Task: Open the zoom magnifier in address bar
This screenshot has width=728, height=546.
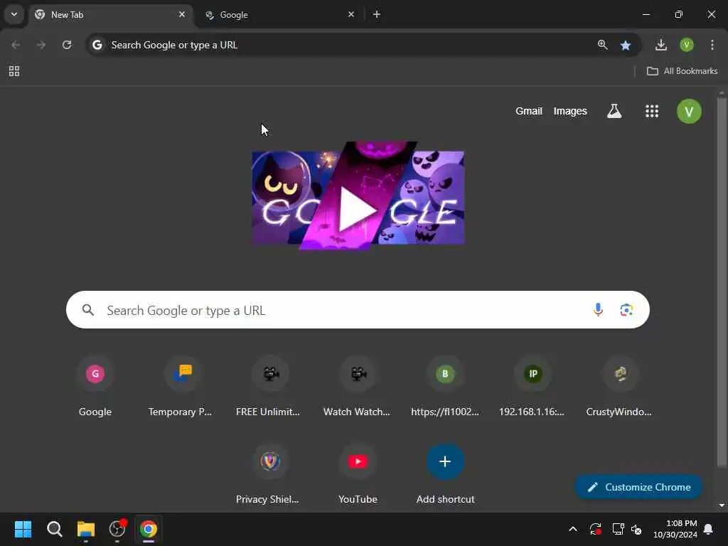Action: click(x=603, y=45)
